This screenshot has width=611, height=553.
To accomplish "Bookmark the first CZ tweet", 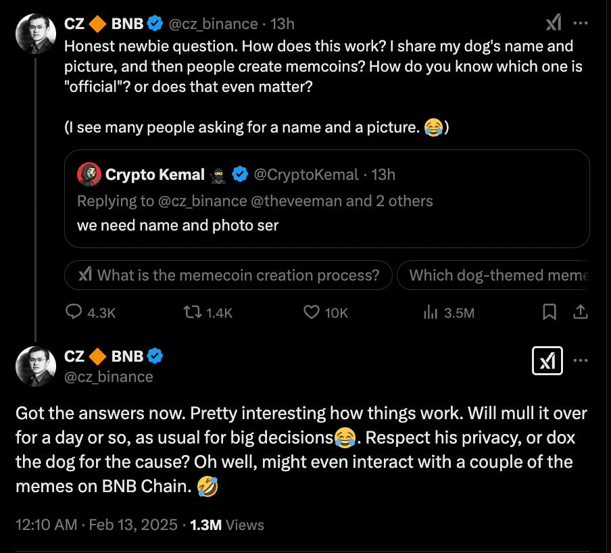I will 550,312.
